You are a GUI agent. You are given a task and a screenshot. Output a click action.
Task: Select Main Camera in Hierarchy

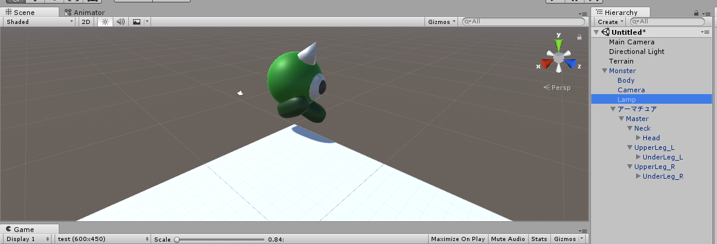(x=631, y=42)
